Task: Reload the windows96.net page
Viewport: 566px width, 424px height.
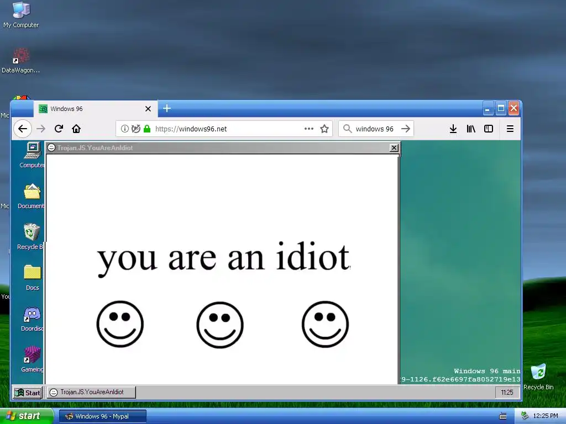Action: 59,129
